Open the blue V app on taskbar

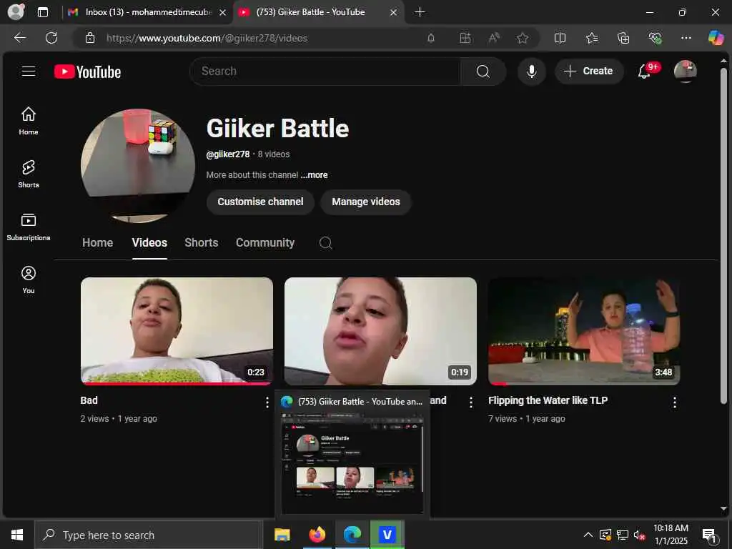(387, 535)
